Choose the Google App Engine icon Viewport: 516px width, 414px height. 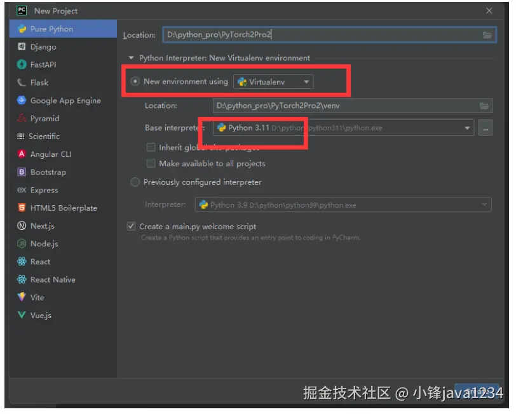(22, 100)
